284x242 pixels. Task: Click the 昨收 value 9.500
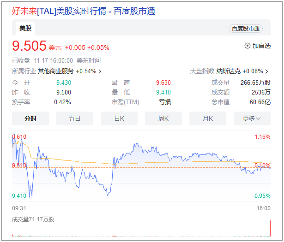64,92
